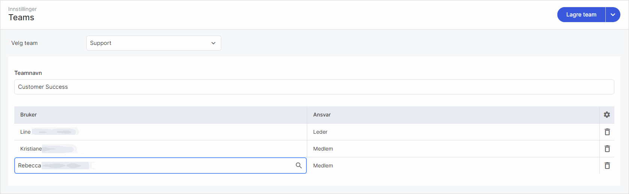The width and height of the screenshot is (629, 194).
Task: Click the Bruker column header
Action: point(29,115)
